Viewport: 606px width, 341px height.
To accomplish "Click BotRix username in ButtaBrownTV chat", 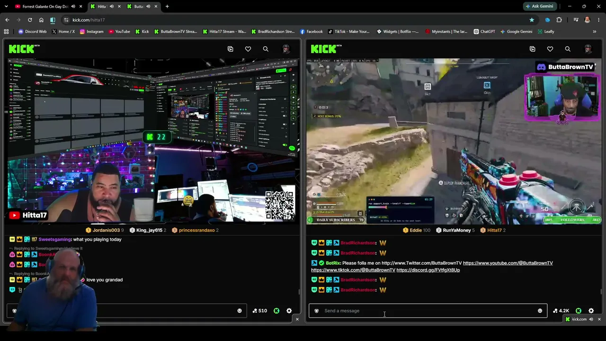I will coord(333,263).
